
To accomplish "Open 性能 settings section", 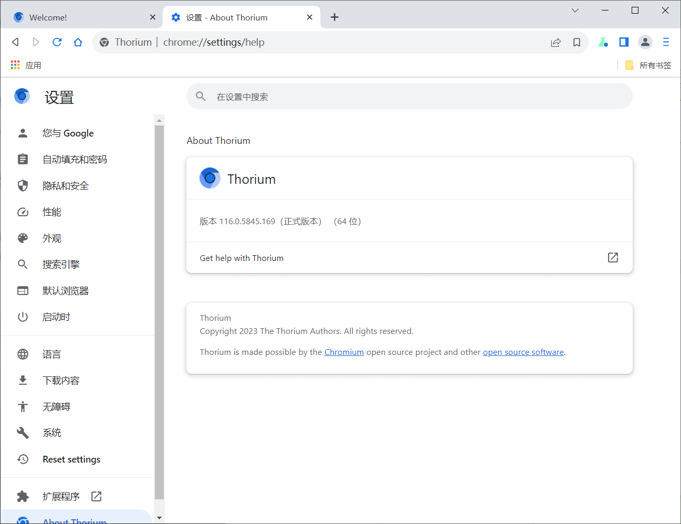I will coord(77,212).
